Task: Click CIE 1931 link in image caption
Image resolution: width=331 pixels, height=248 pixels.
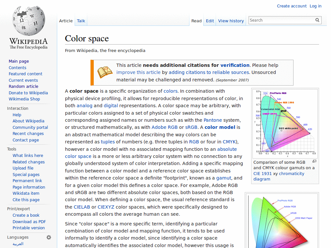Action: (262, 173)
